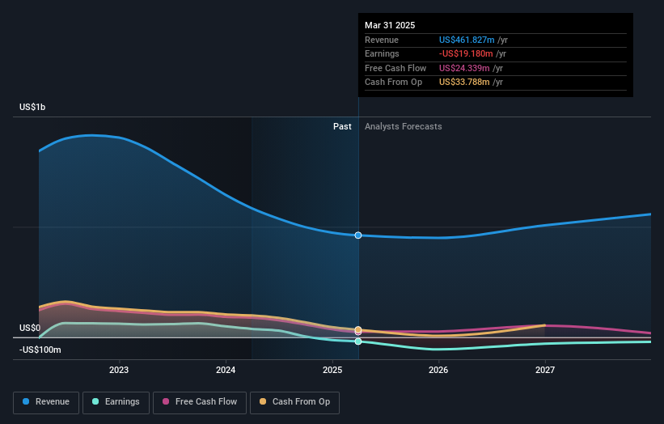
Task: Click the Revenue row label in tooltip
Action: [x=382, y=40]
